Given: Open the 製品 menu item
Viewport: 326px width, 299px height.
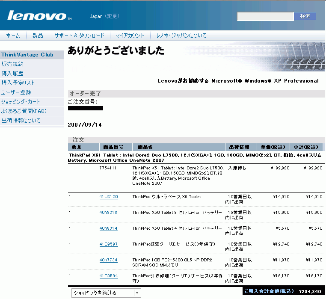Looking at the screenshot, I should tap(38, 36).
